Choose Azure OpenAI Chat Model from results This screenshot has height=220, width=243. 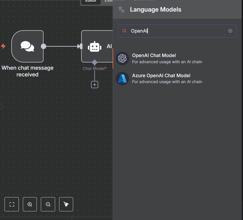click(177, 79)
